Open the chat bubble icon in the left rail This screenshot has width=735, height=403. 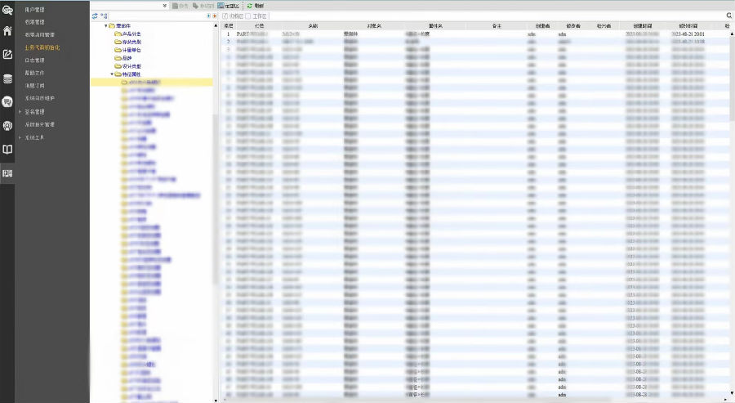click(x=7, y=102)
